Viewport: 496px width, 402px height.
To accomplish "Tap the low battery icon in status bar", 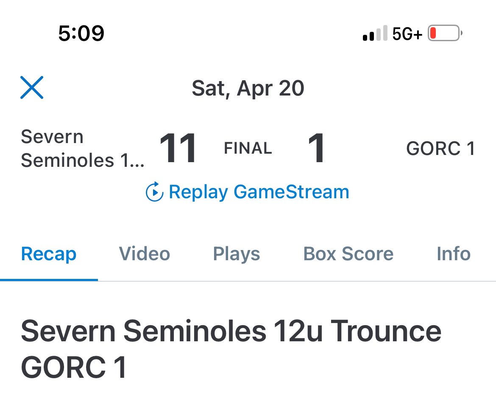I will [445, 33].
